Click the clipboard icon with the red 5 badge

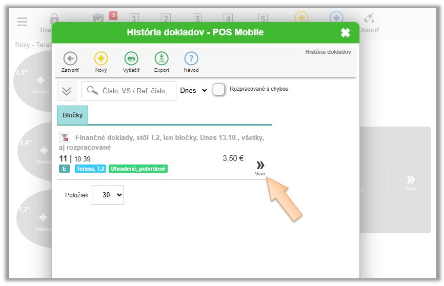(x=98, y=18)
